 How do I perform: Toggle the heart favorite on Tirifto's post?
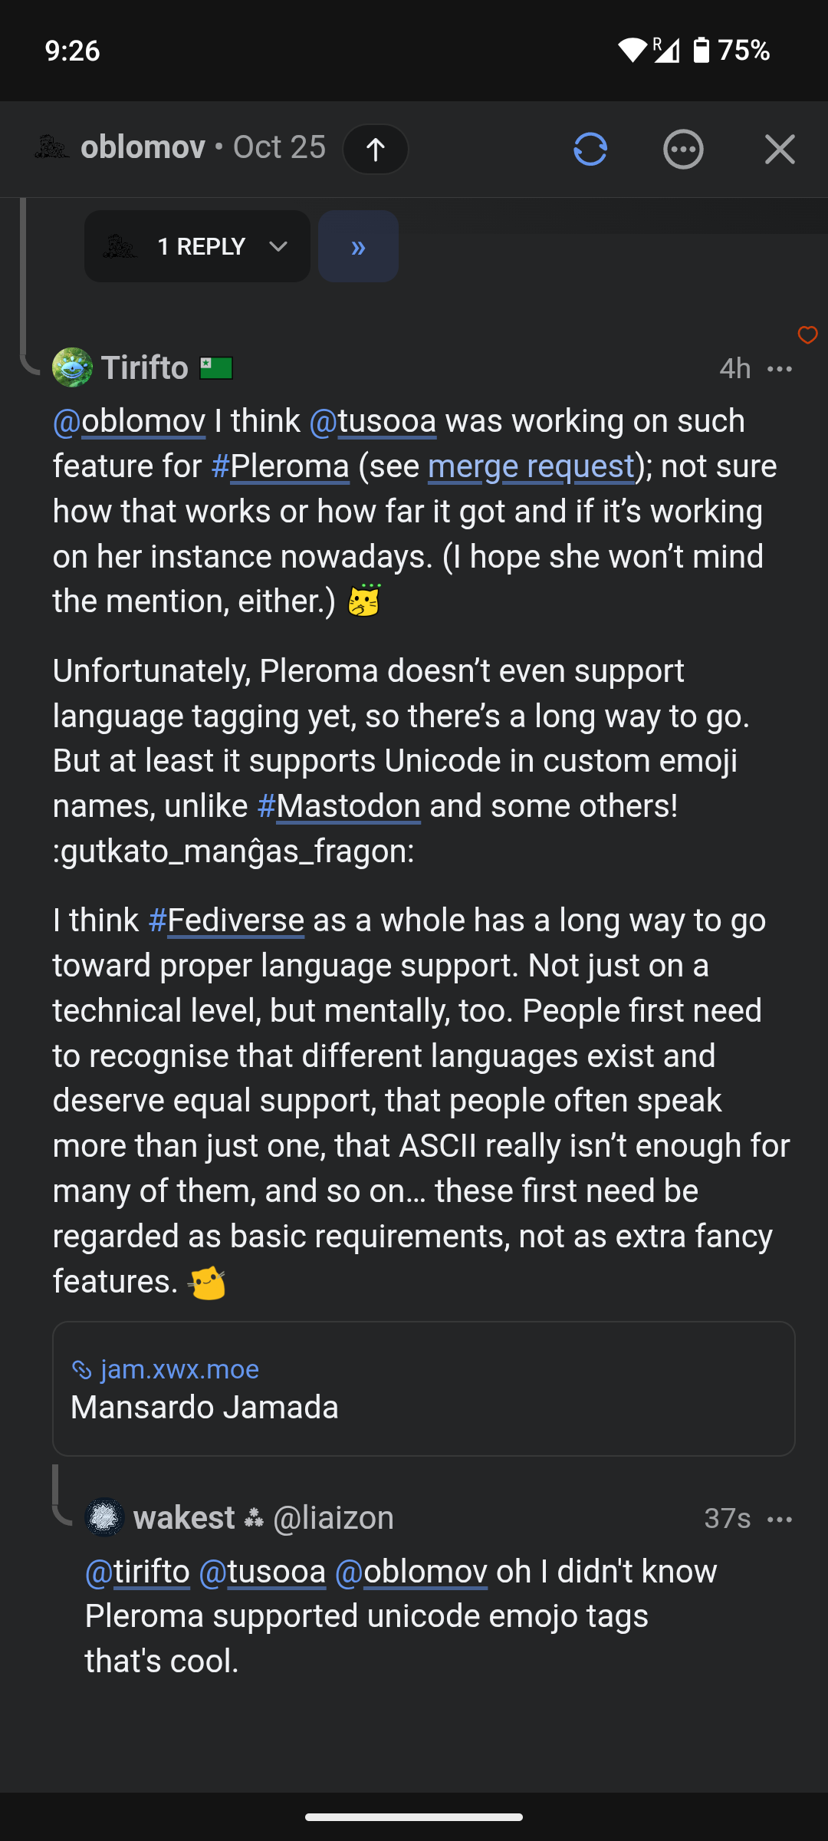tap(807, 334)
